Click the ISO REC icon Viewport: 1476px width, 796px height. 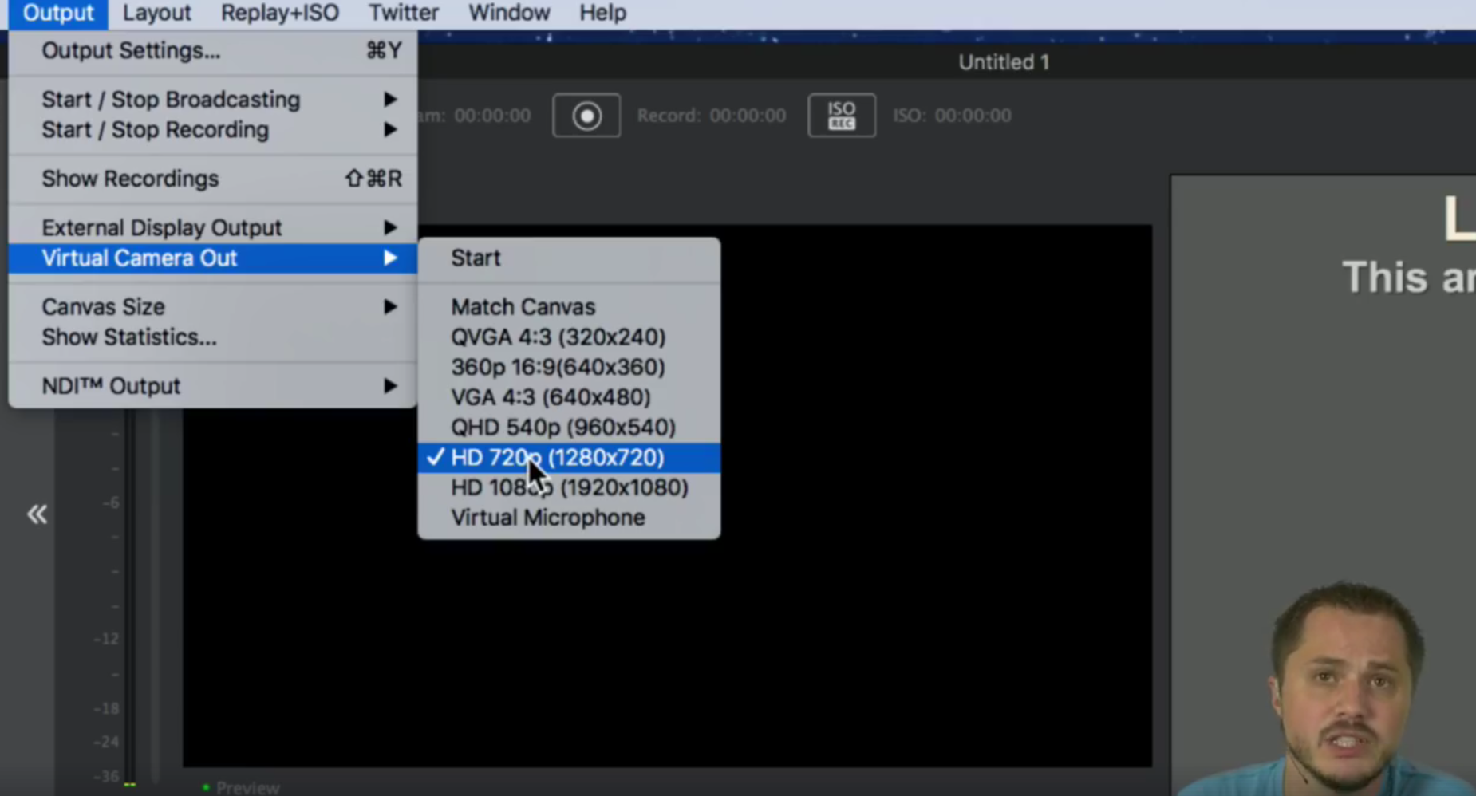pos(841,115)
